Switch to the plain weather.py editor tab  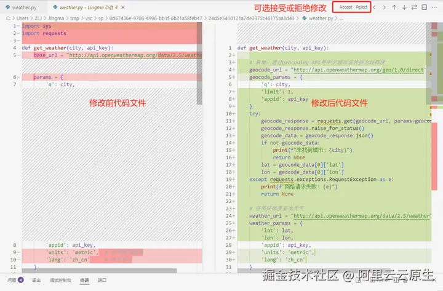pos(21,7)
